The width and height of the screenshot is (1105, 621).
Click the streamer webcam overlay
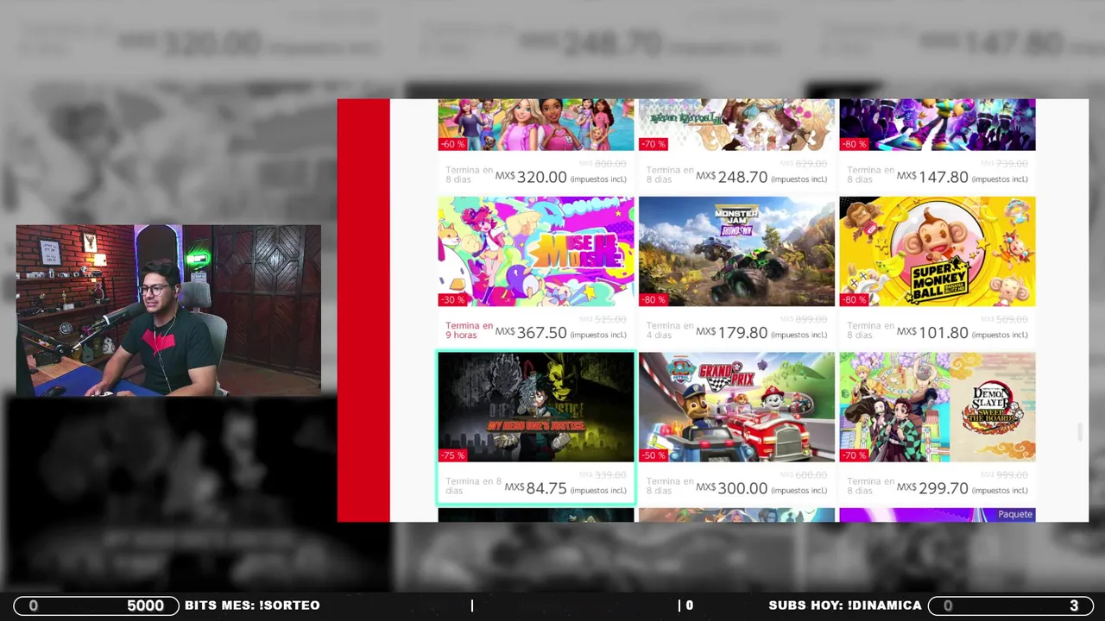point(168,310)
